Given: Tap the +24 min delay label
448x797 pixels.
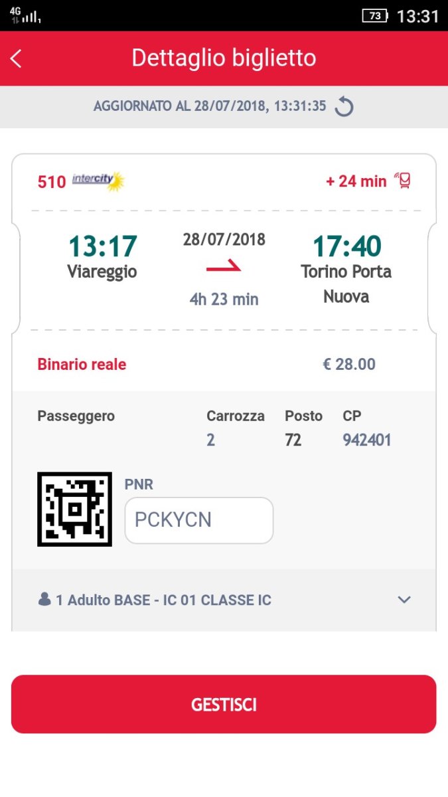Looking at the screenshot, I should [x=356, y=181].
